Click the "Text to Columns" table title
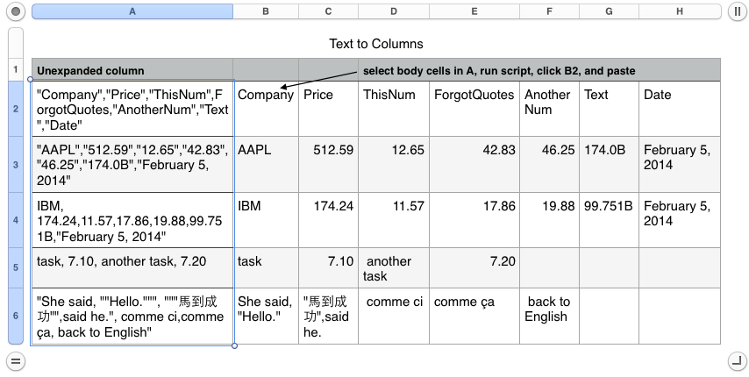The height and width of the screenshot is (377, 749). click(375, 44)
